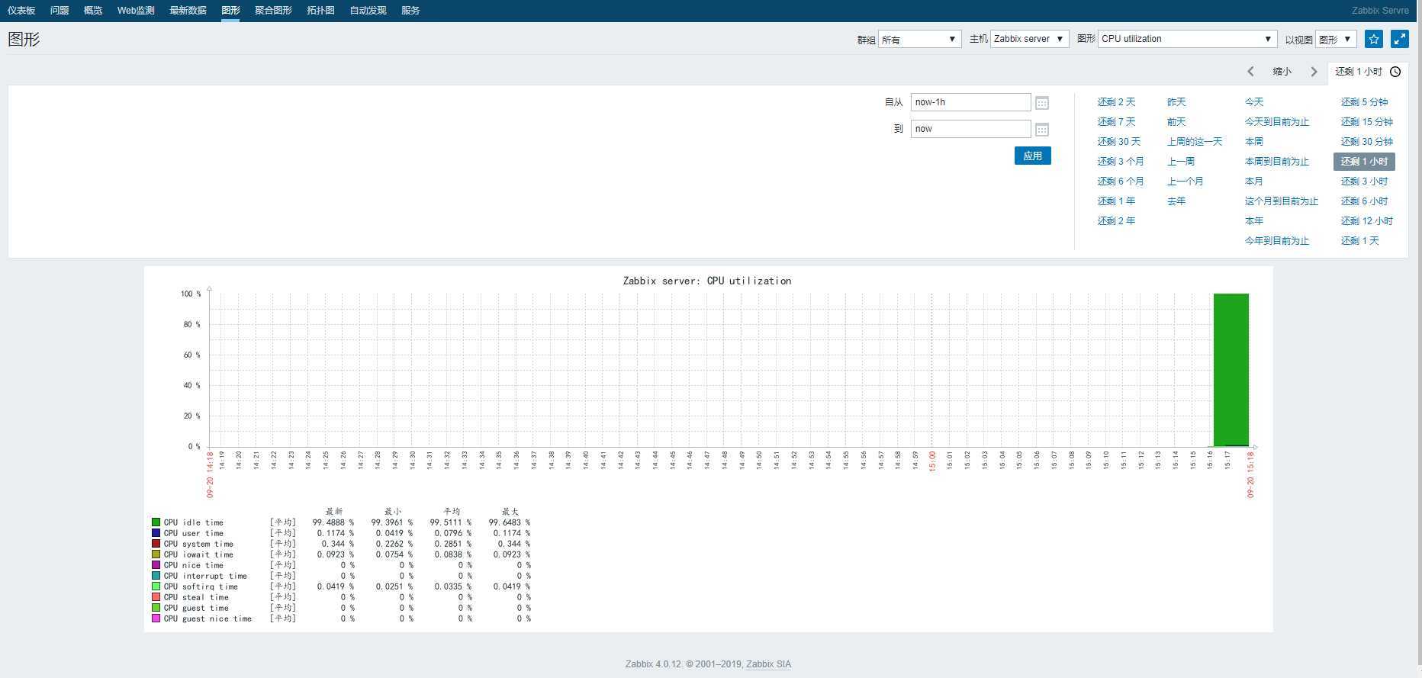Select the 上周的这一天 range
The height and width of the screenshot is (678, 1422).
(1195, 142)
